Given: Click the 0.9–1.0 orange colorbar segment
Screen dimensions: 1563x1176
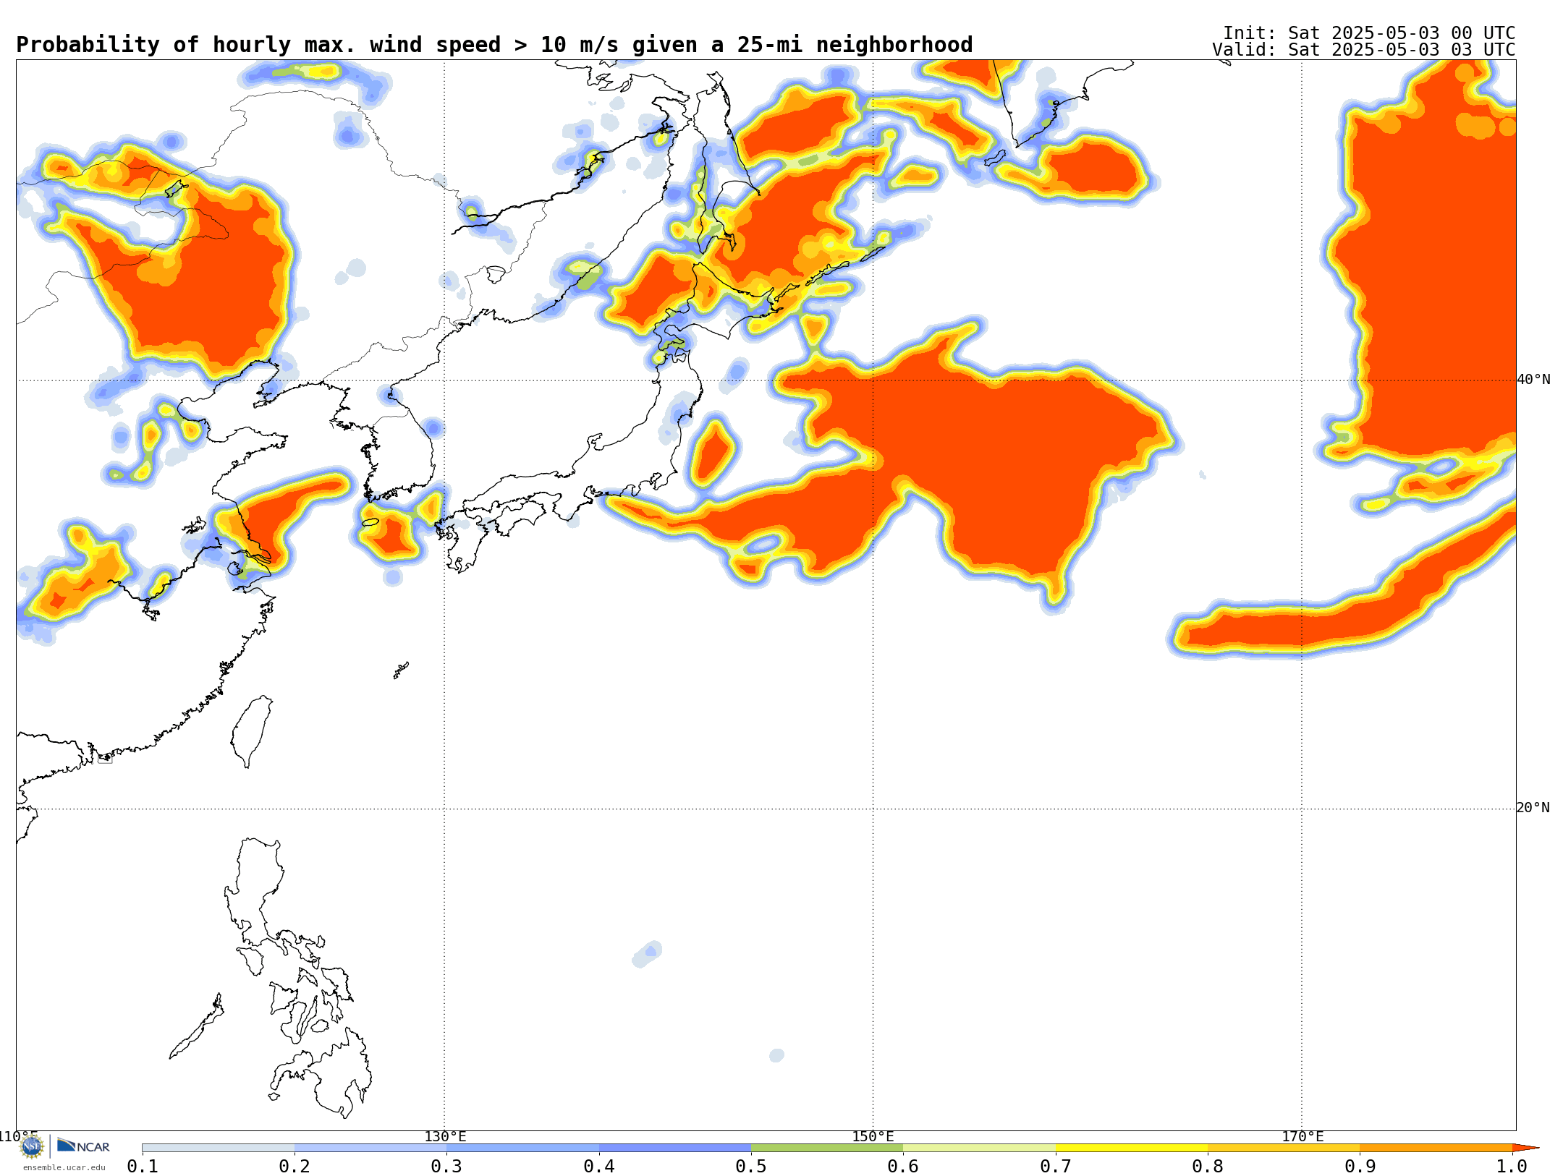Looking at the screenshot, I should point(1436,1148).
